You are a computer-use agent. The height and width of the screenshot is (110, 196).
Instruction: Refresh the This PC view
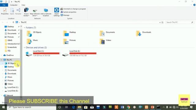[162, 22]
